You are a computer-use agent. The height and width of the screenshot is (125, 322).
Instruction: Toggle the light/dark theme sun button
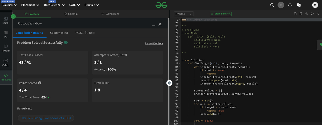(x=281, y=5)
